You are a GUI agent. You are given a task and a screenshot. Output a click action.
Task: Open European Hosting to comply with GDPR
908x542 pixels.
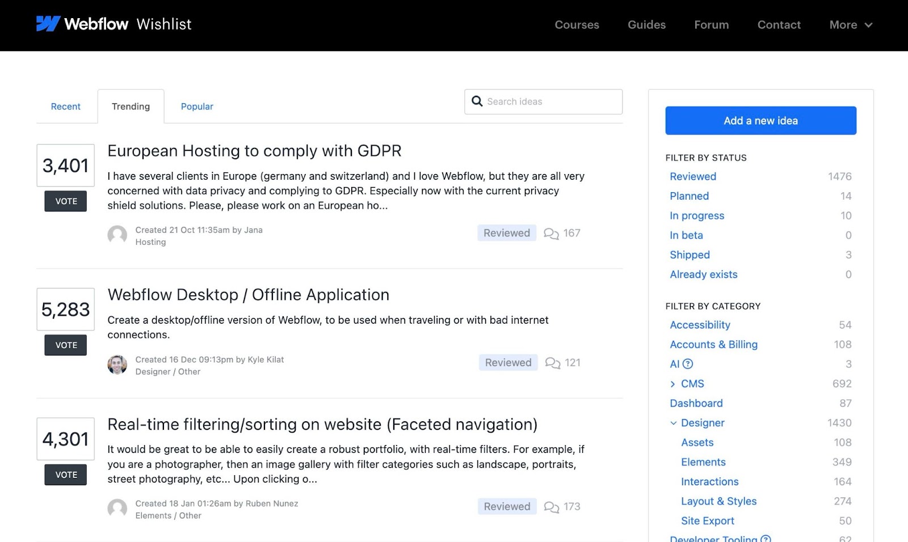254,151
